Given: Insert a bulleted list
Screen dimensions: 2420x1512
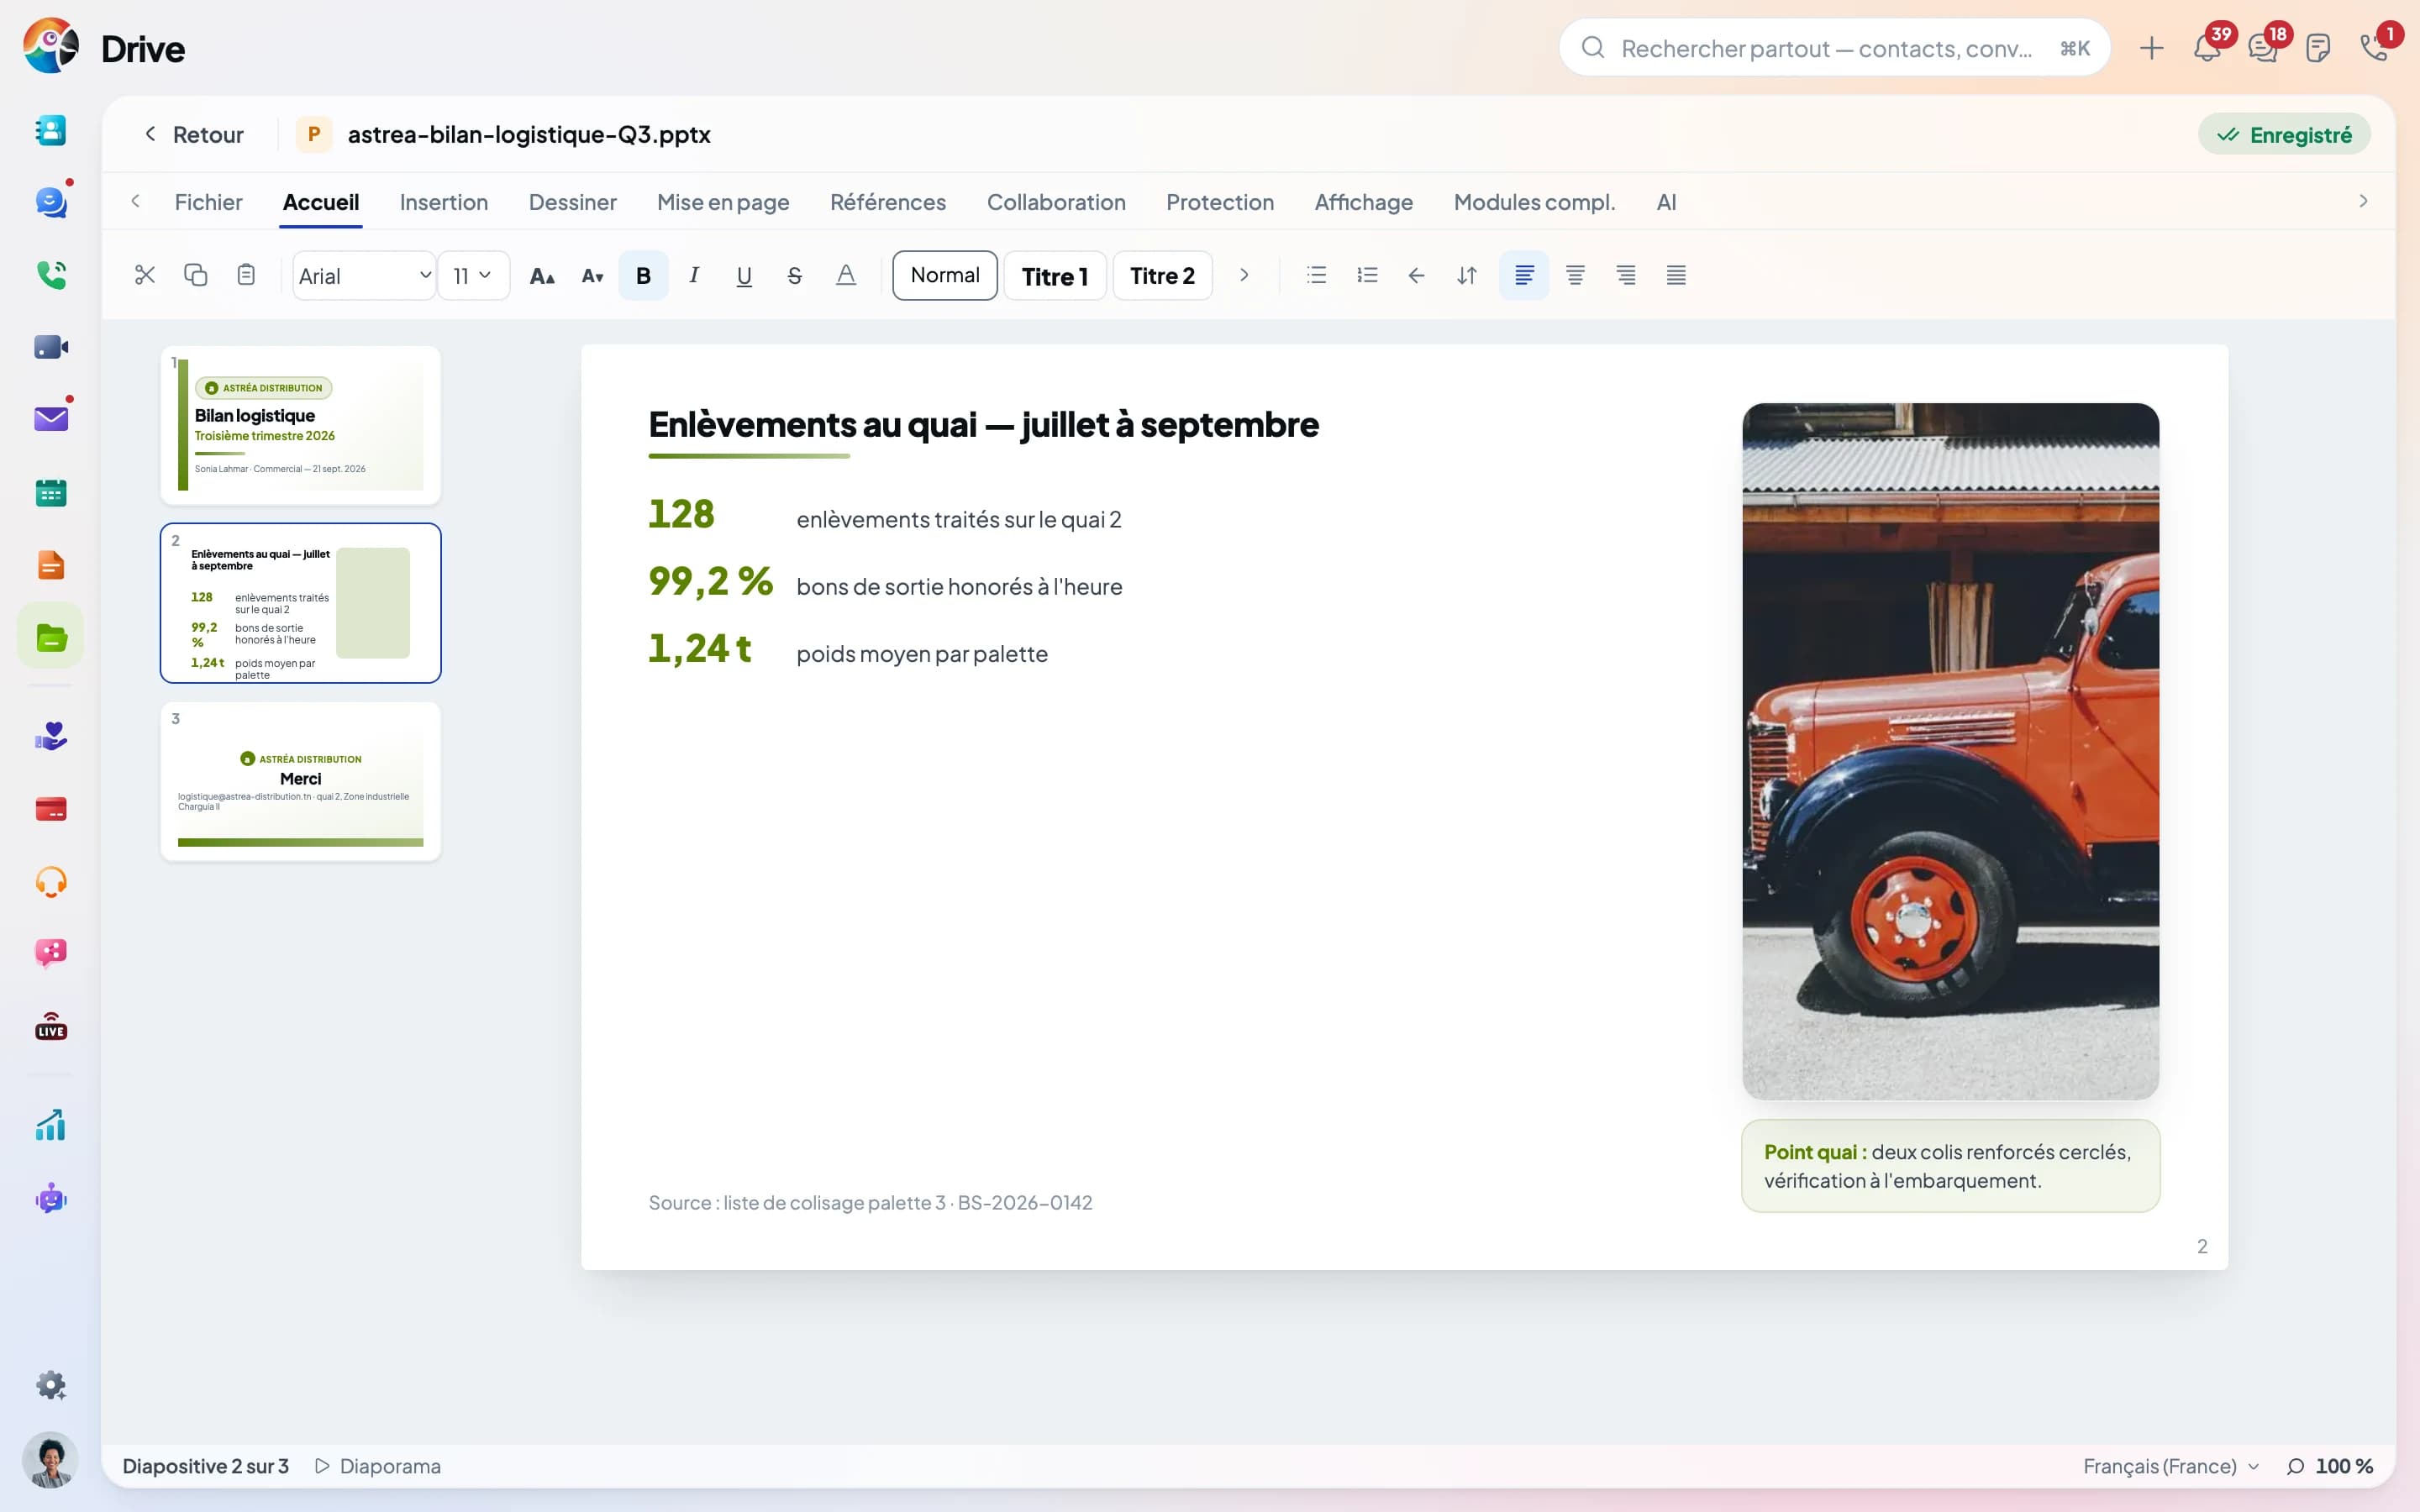Looking at the screenshot, I should coord(1316,275).
